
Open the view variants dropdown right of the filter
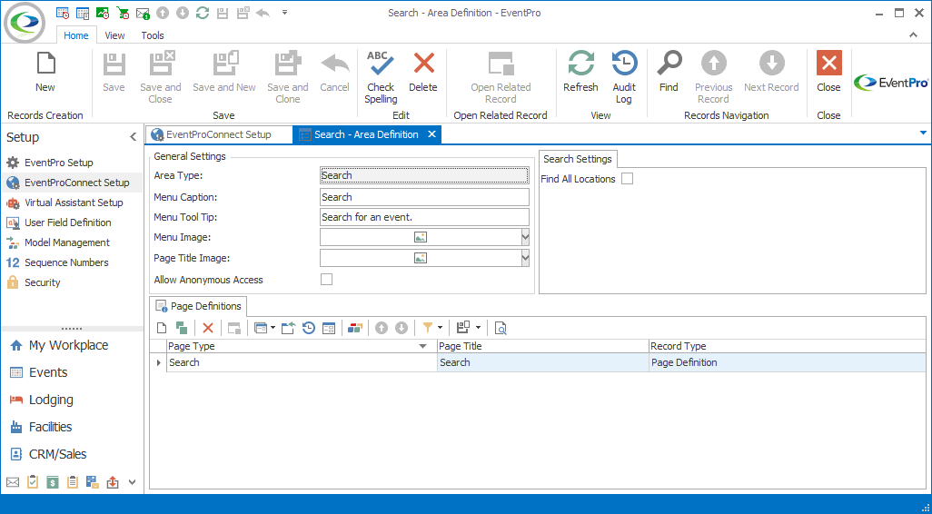coord(478,328)
